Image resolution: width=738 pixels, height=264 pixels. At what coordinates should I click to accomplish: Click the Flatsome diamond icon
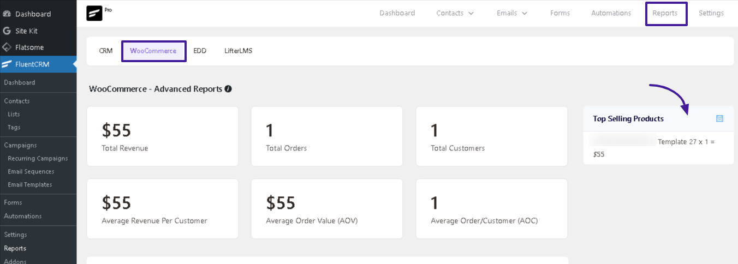[x=7, y=47]
